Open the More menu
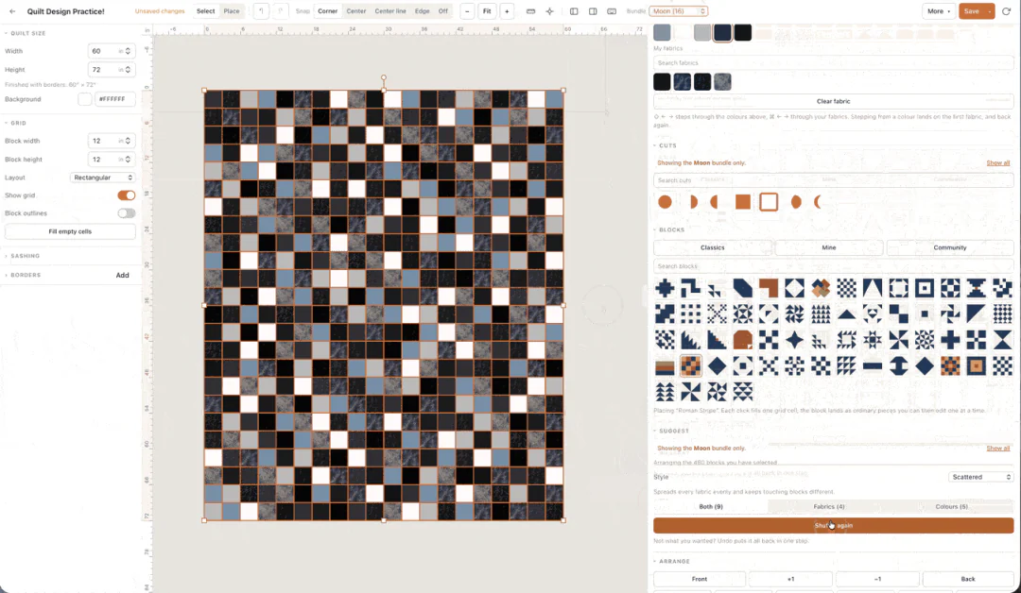 (x=939, y=11)
